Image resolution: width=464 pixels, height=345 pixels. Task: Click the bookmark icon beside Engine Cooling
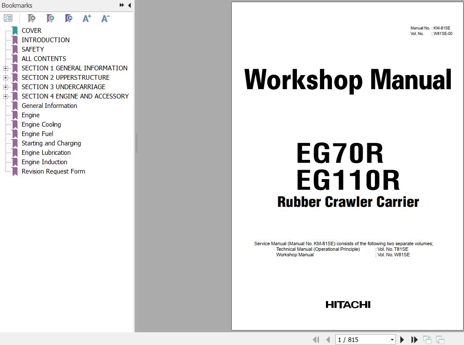[15, 125]
